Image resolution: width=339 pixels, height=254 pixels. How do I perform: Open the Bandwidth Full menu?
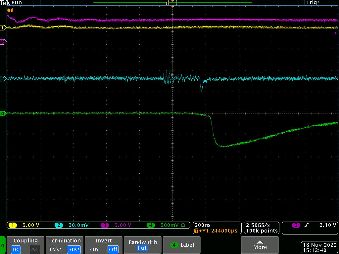142,245
